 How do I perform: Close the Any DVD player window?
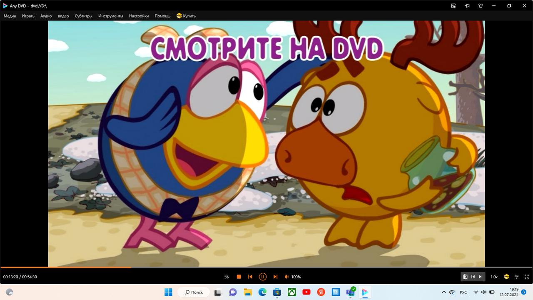pos(523,6)
